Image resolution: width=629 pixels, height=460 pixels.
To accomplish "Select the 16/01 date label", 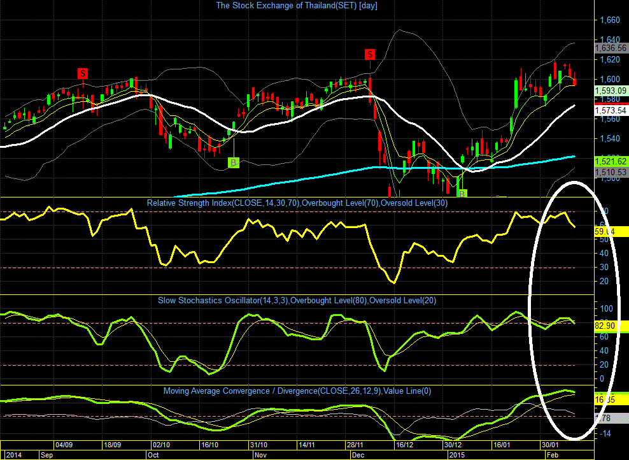I will point(502,445).
